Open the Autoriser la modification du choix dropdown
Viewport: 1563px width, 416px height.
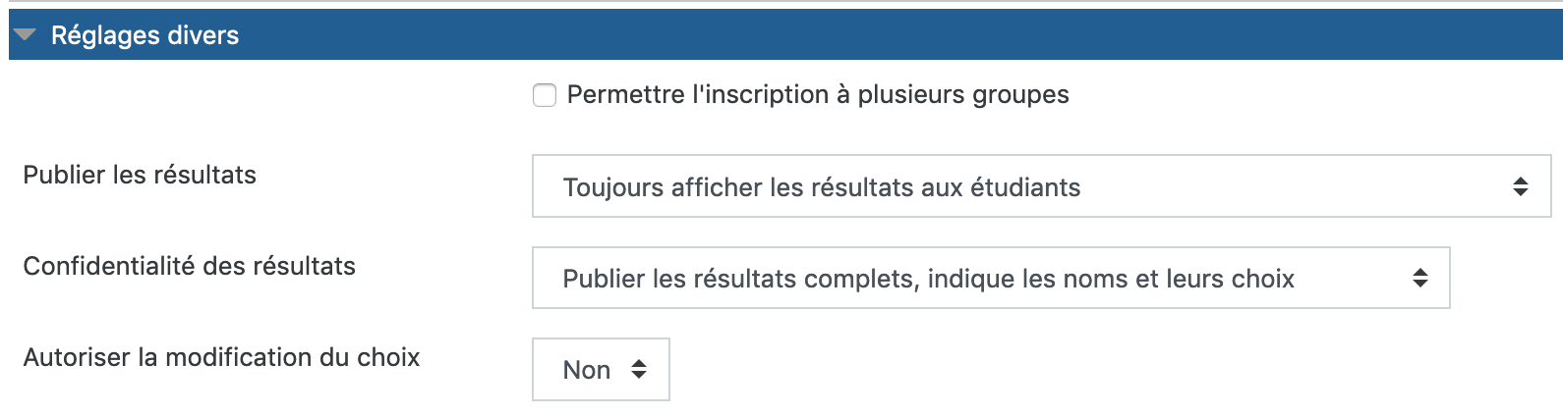pyautogui.click(x=601, y=370)
